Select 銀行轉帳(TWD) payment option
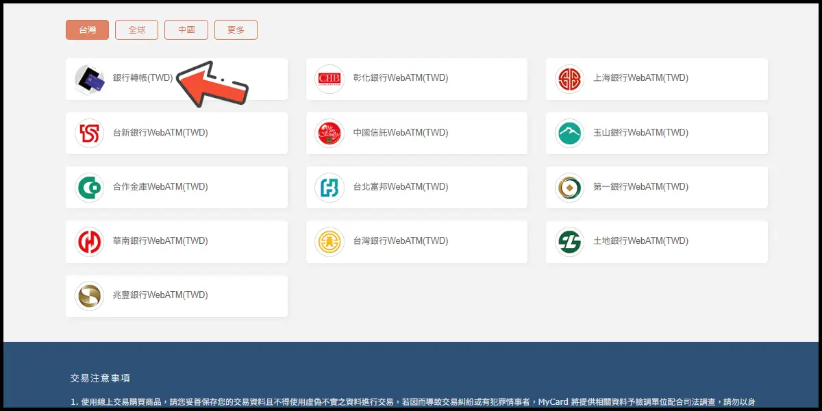This screenshot has height=411, width=822. [x=142, y=78]
